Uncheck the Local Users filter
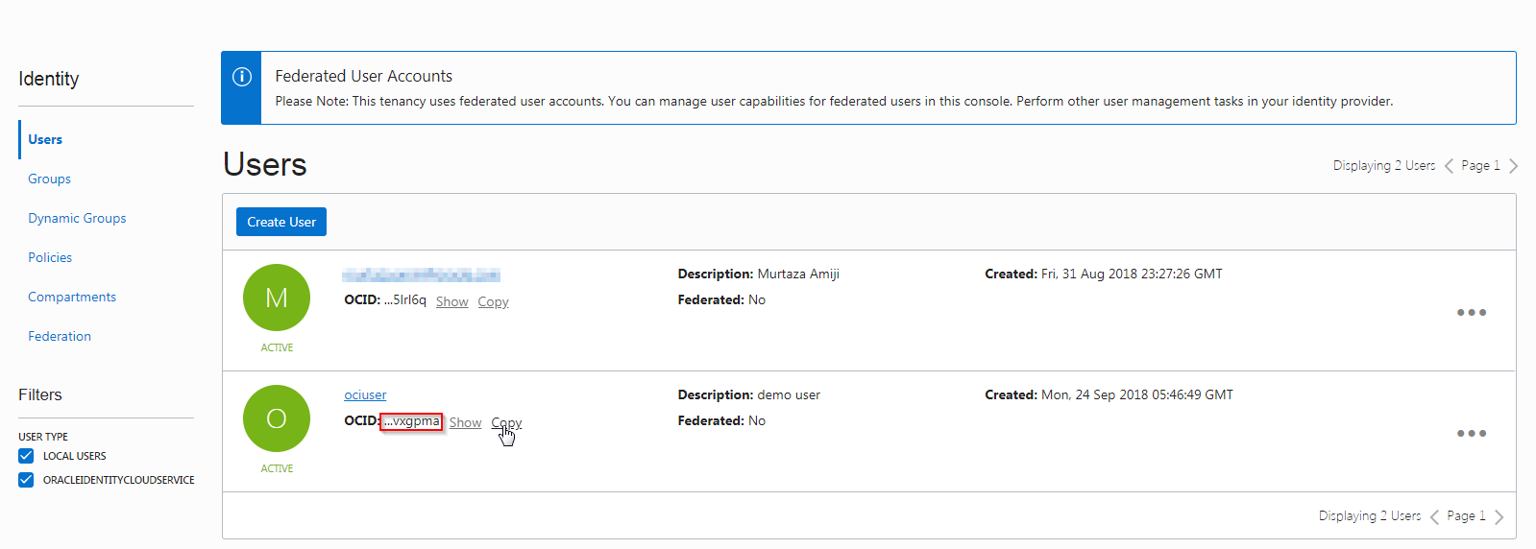The width and height of the screenshot is (1536, 549). 26,456
